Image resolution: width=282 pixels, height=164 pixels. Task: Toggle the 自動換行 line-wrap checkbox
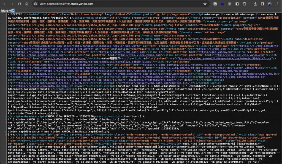[13, 11]
